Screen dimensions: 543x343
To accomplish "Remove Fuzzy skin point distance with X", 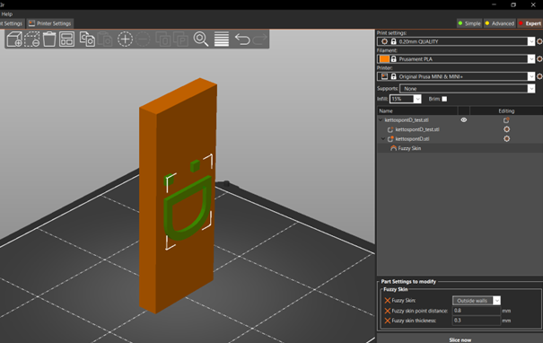I will pos(388,311).
